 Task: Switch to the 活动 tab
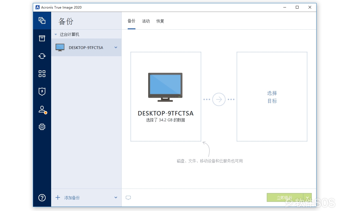(146, 21)
